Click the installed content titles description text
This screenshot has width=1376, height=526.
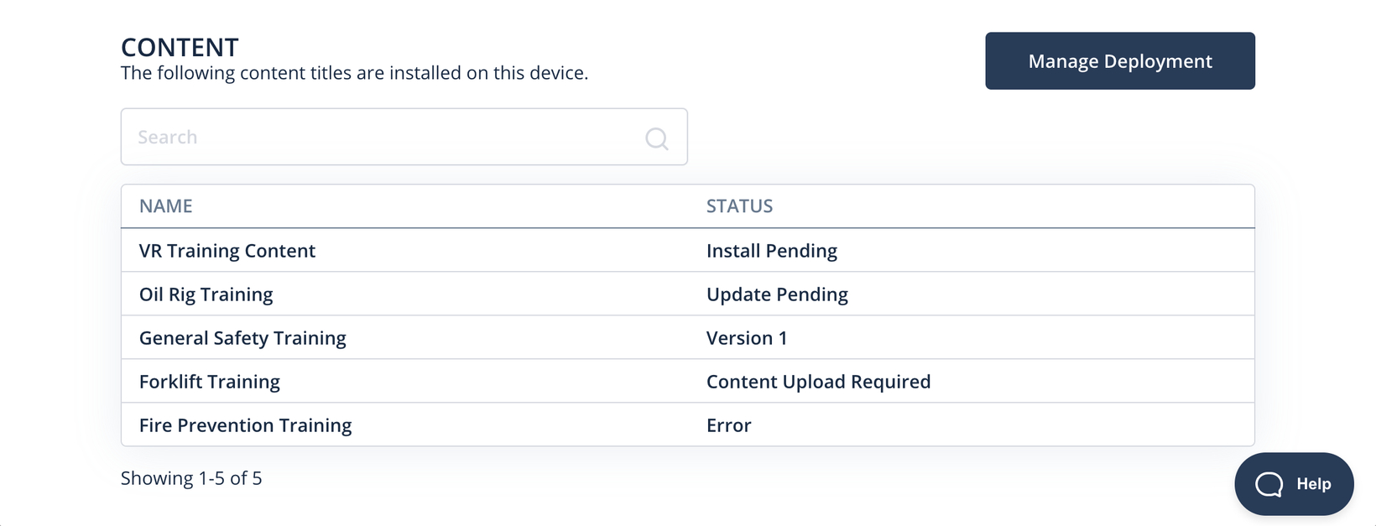pos(354,73)
